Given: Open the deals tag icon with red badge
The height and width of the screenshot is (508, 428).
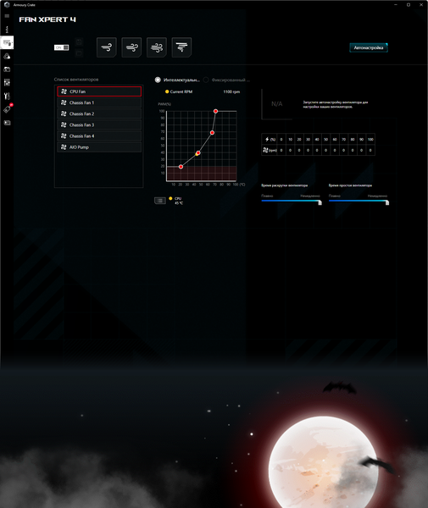Looking at the screenshot, I should (x=8, y=109).
